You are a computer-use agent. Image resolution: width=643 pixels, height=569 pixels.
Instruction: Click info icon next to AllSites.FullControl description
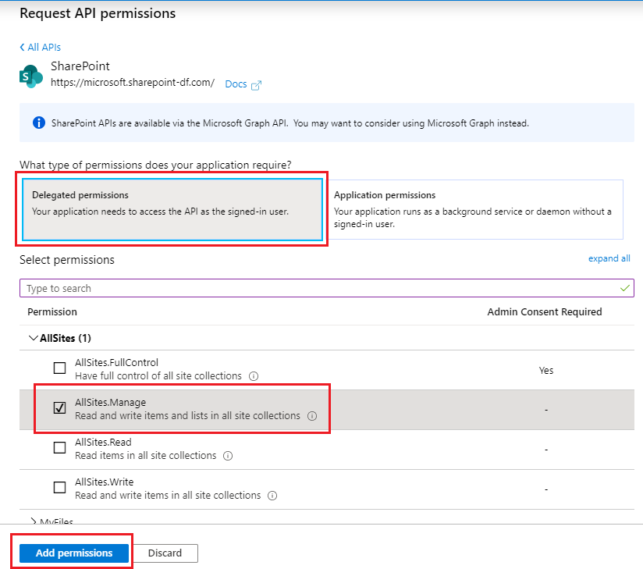(254, 376)
